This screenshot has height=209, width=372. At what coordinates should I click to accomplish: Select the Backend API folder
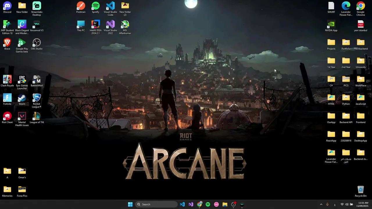(346, 118)
